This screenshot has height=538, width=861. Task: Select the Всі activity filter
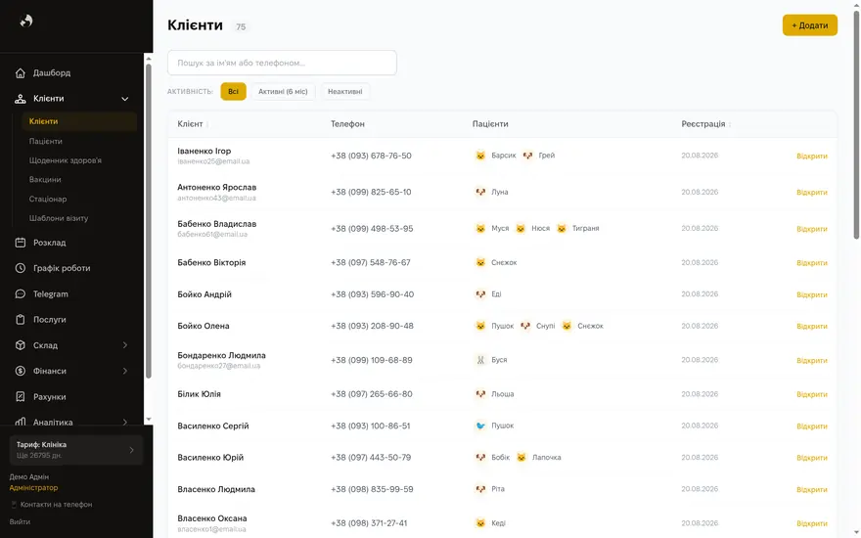pos(234,92)
